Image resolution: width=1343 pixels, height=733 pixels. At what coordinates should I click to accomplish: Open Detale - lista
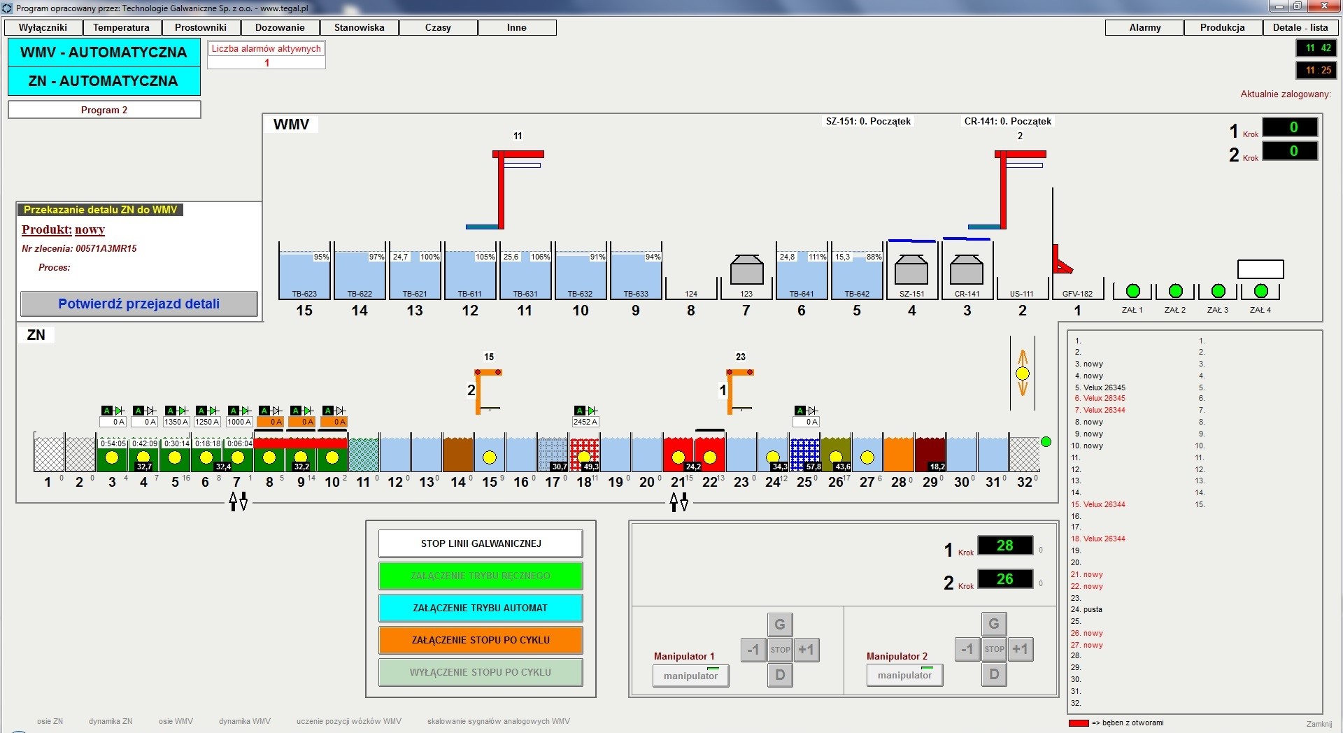point(1300,27)
